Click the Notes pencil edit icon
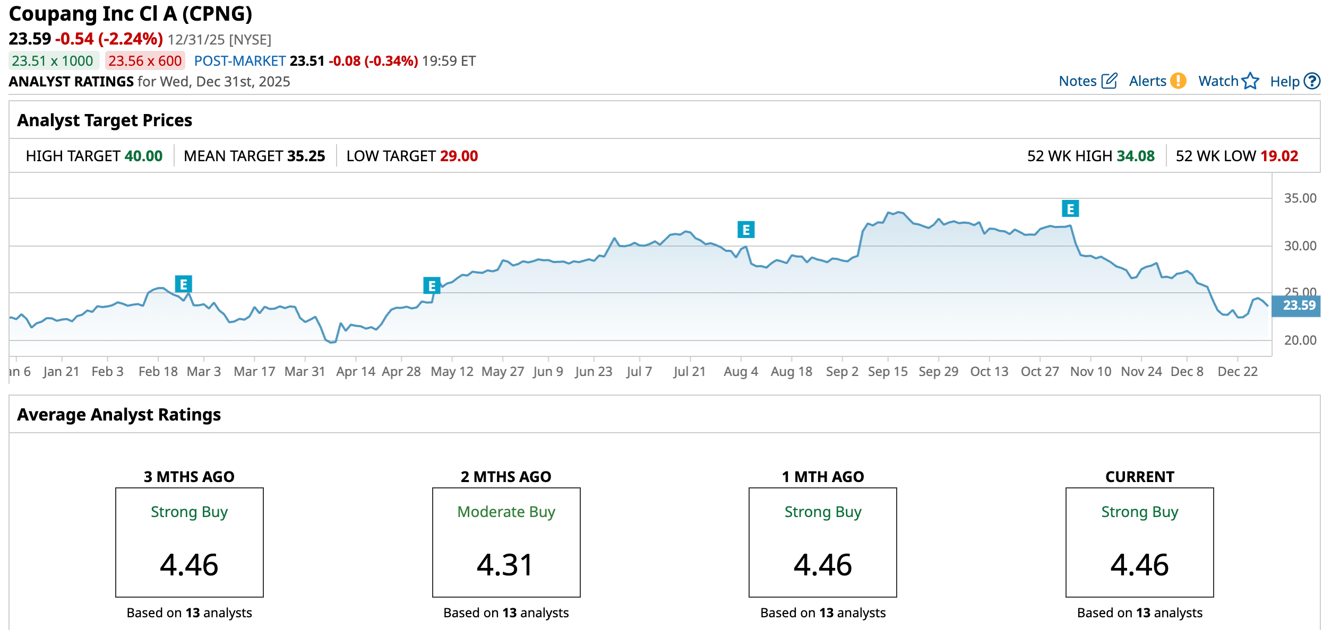 (1110, 81)
